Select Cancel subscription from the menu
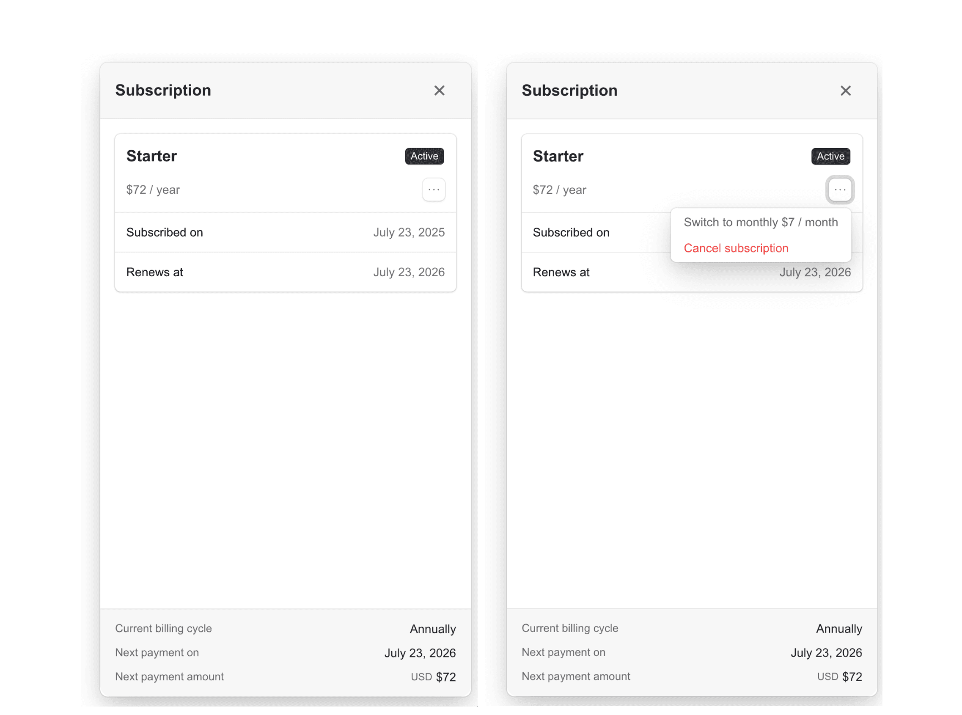 click(x=736, y=248)
